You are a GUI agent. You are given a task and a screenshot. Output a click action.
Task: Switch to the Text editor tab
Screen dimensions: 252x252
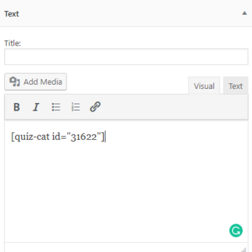(x=236, y=86)
